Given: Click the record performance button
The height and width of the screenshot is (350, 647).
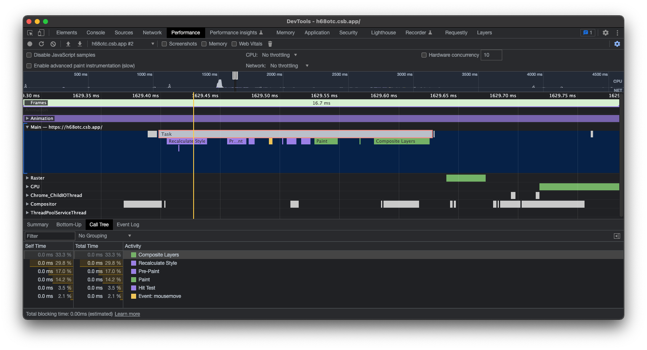Looking at the screenshot, I should click(x=29, y=43).
